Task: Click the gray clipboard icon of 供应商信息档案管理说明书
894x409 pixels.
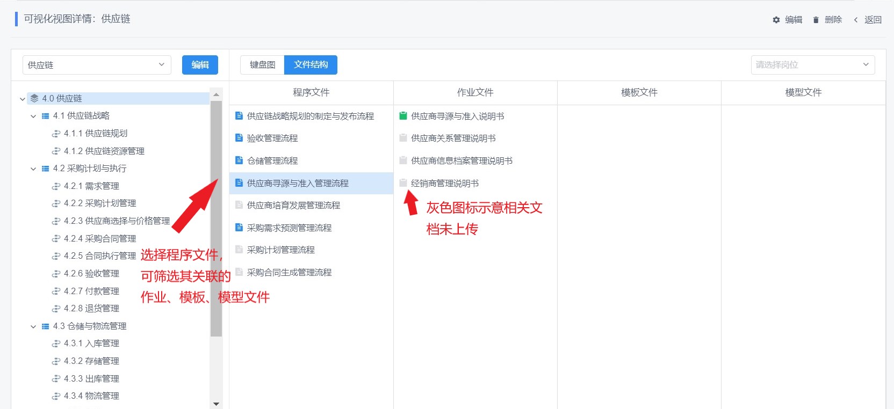Action: coord(403,160)
